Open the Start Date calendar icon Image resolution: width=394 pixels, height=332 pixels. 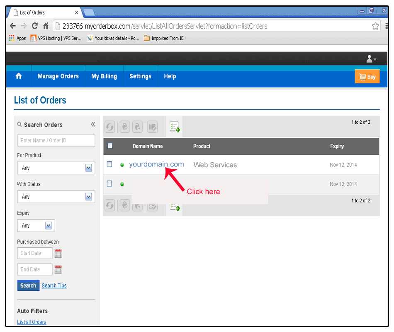coord(58,253)
